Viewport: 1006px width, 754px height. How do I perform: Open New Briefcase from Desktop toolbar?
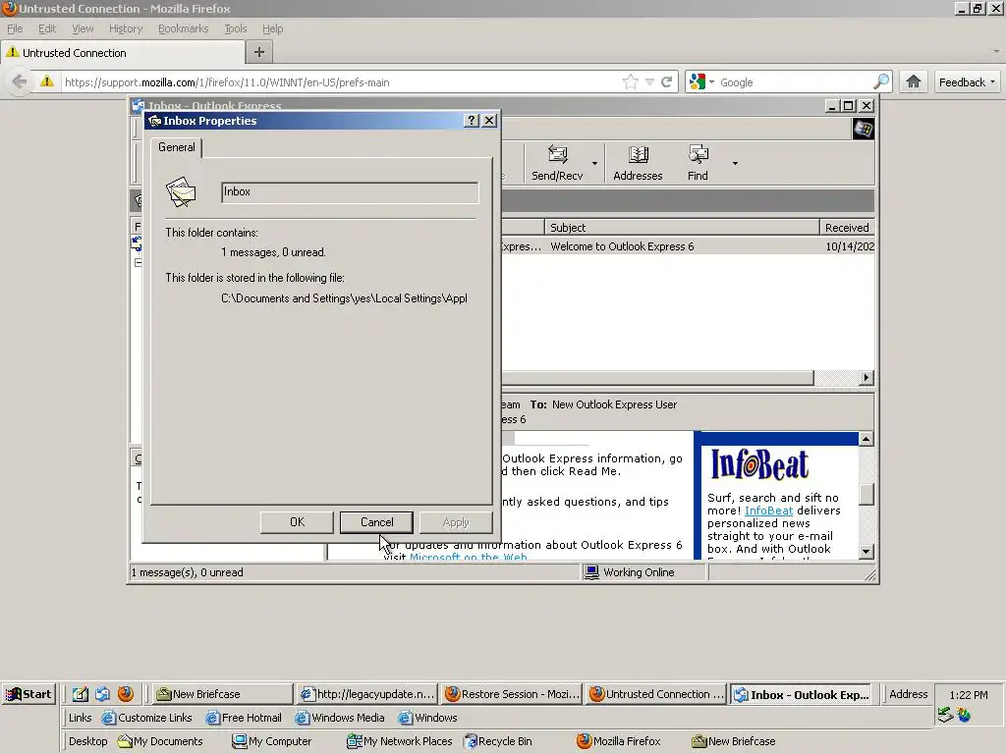tap(734, 741)
